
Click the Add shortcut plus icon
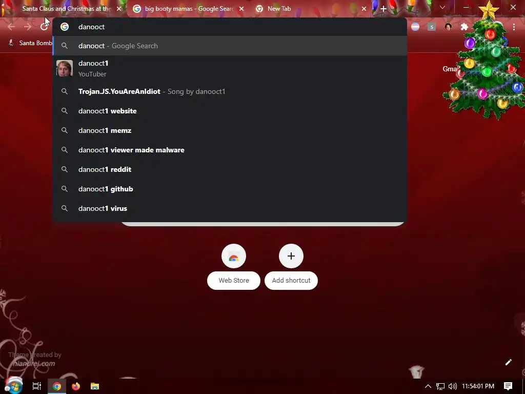[x=291, y=256]
